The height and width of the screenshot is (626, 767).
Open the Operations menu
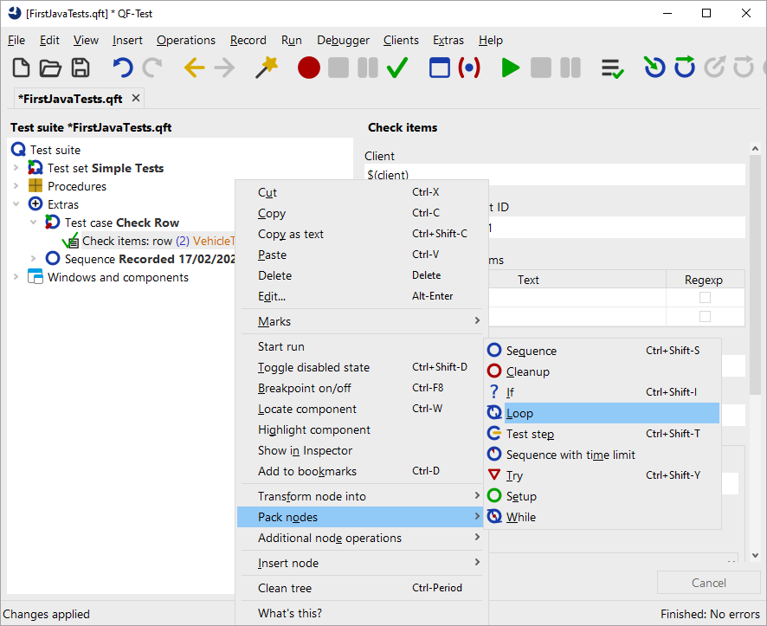[186, 40]
